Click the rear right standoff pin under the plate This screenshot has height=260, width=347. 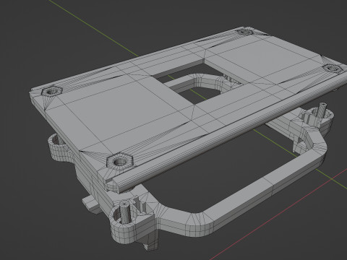322,109
